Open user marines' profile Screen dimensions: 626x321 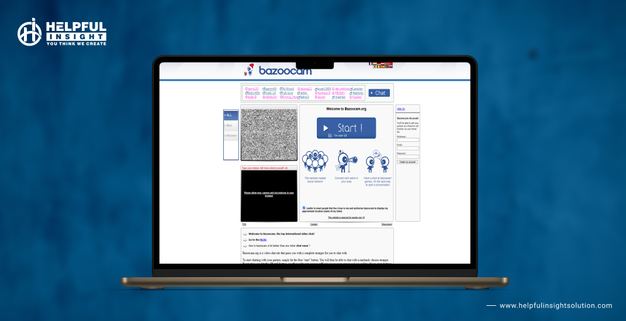pyautogui.click(x=340, y=97)
